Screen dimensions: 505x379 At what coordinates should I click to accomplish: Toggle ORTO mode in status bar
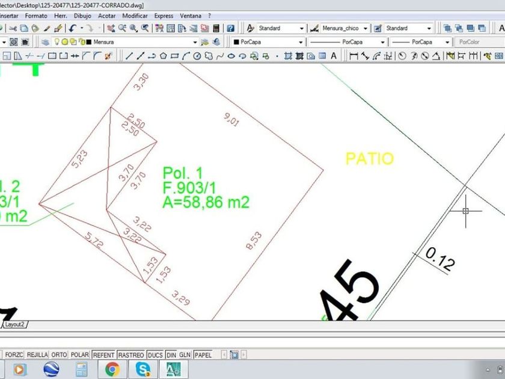coord(59,355)
